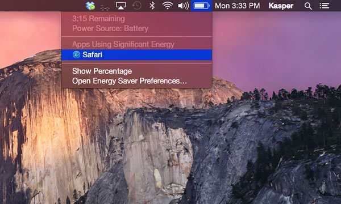The width and height of the screenshot is (341, 204).
Task: Click the volume speaker icon
Action: pyautogui.click(x=184, y=6)
